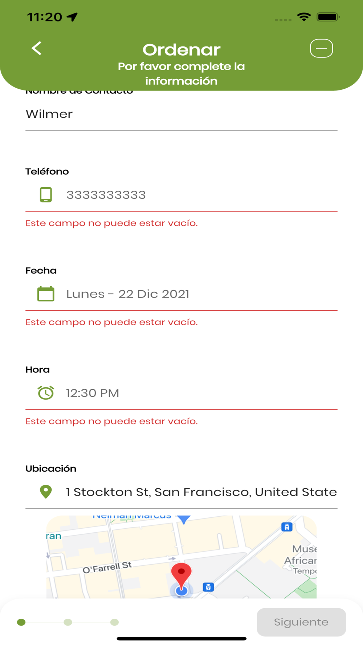Click the green location pin icon
Screen dimensions: 363x646
point(46,492)
